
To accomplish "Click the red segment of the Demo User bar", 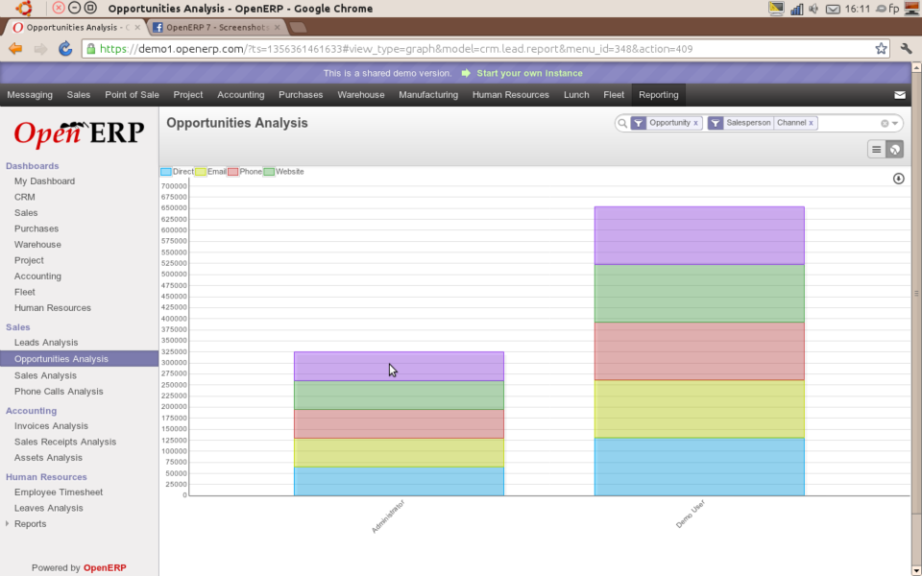I will (699, 351).
